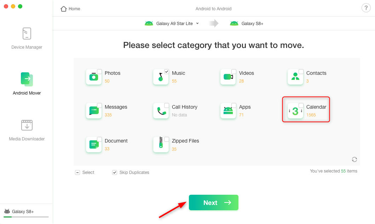Select the Photos category icon
Screen dimensions: 375x224
[x=94, y=77]
